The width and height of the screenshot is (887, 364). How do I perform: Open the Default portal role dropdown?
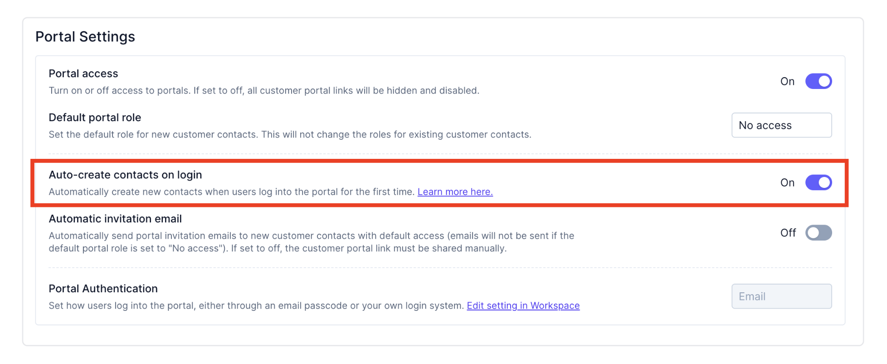point(781,125)
